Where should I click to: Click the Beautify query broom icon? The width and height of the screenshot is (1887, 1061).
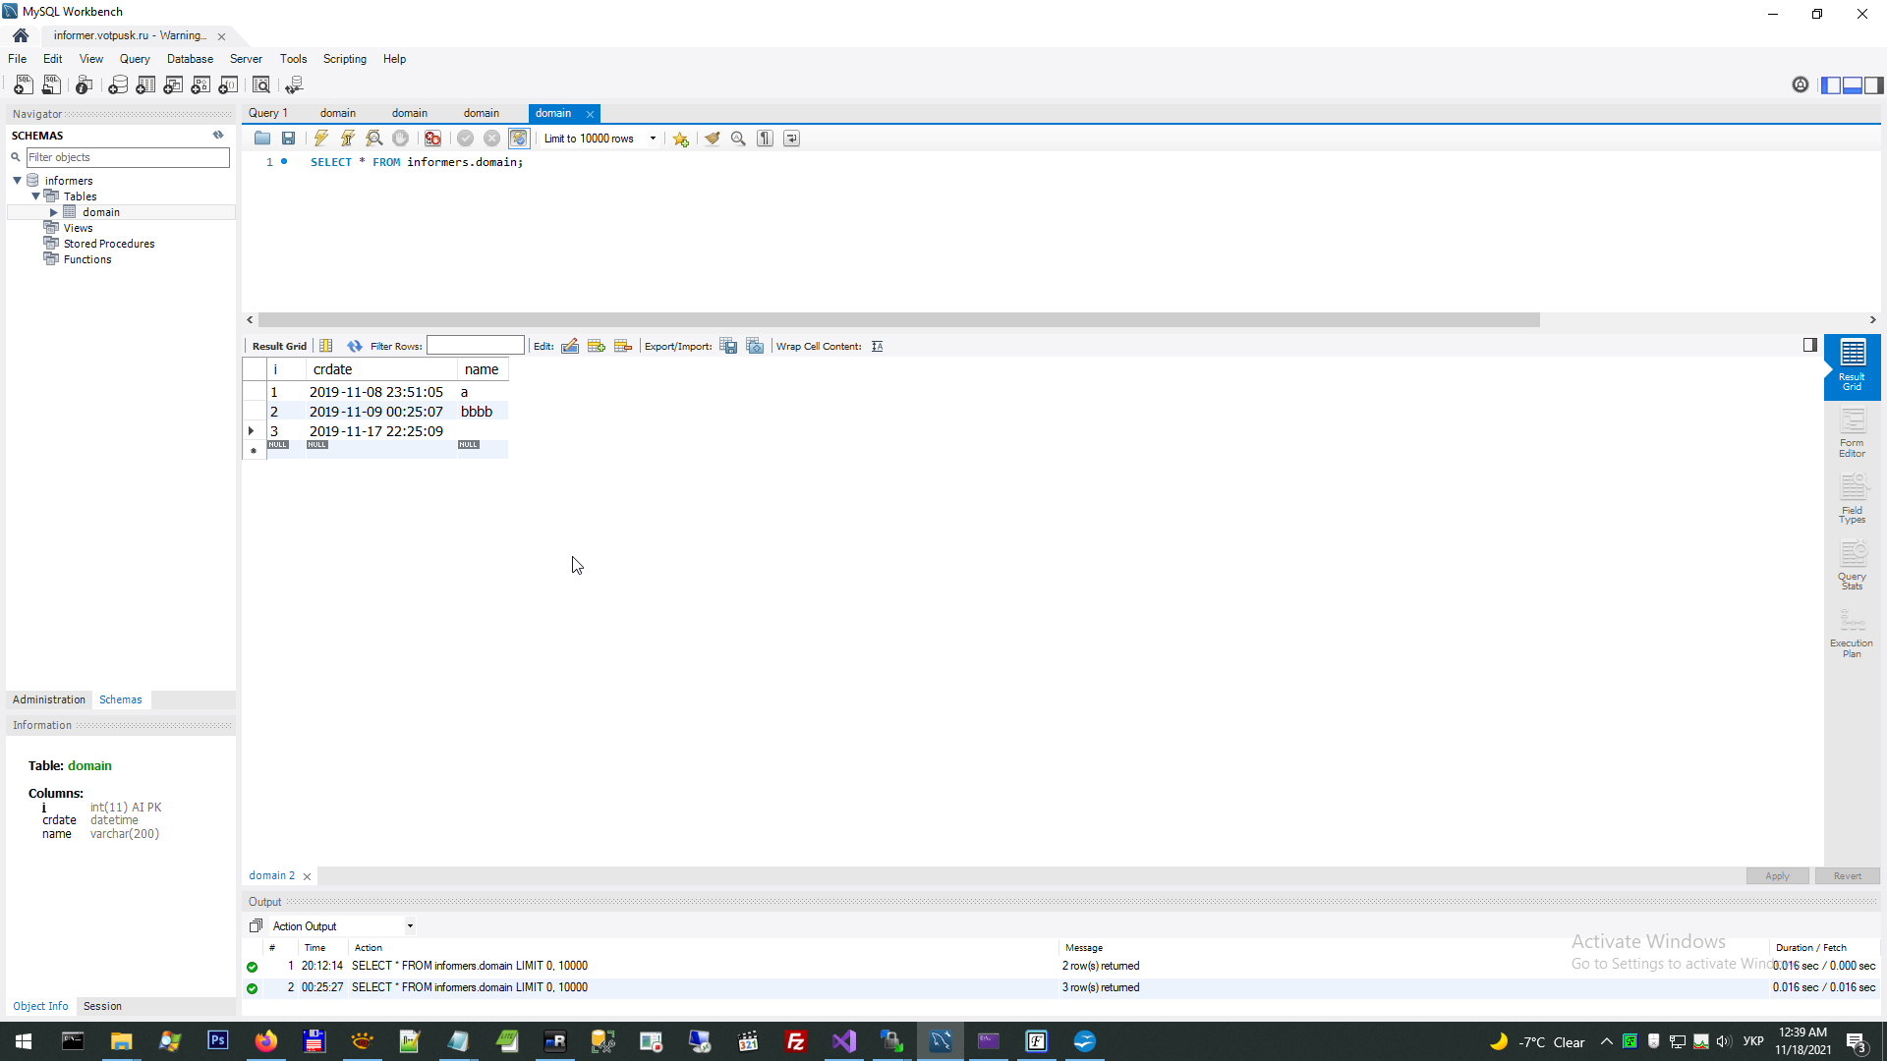[x=712, y=139]
